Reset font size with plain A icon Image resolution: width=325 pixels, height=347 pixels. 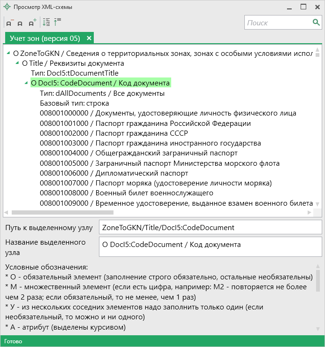click(20, 23)
